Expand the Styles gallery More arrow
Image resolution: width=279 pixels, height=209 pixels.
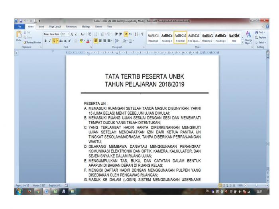242,43
